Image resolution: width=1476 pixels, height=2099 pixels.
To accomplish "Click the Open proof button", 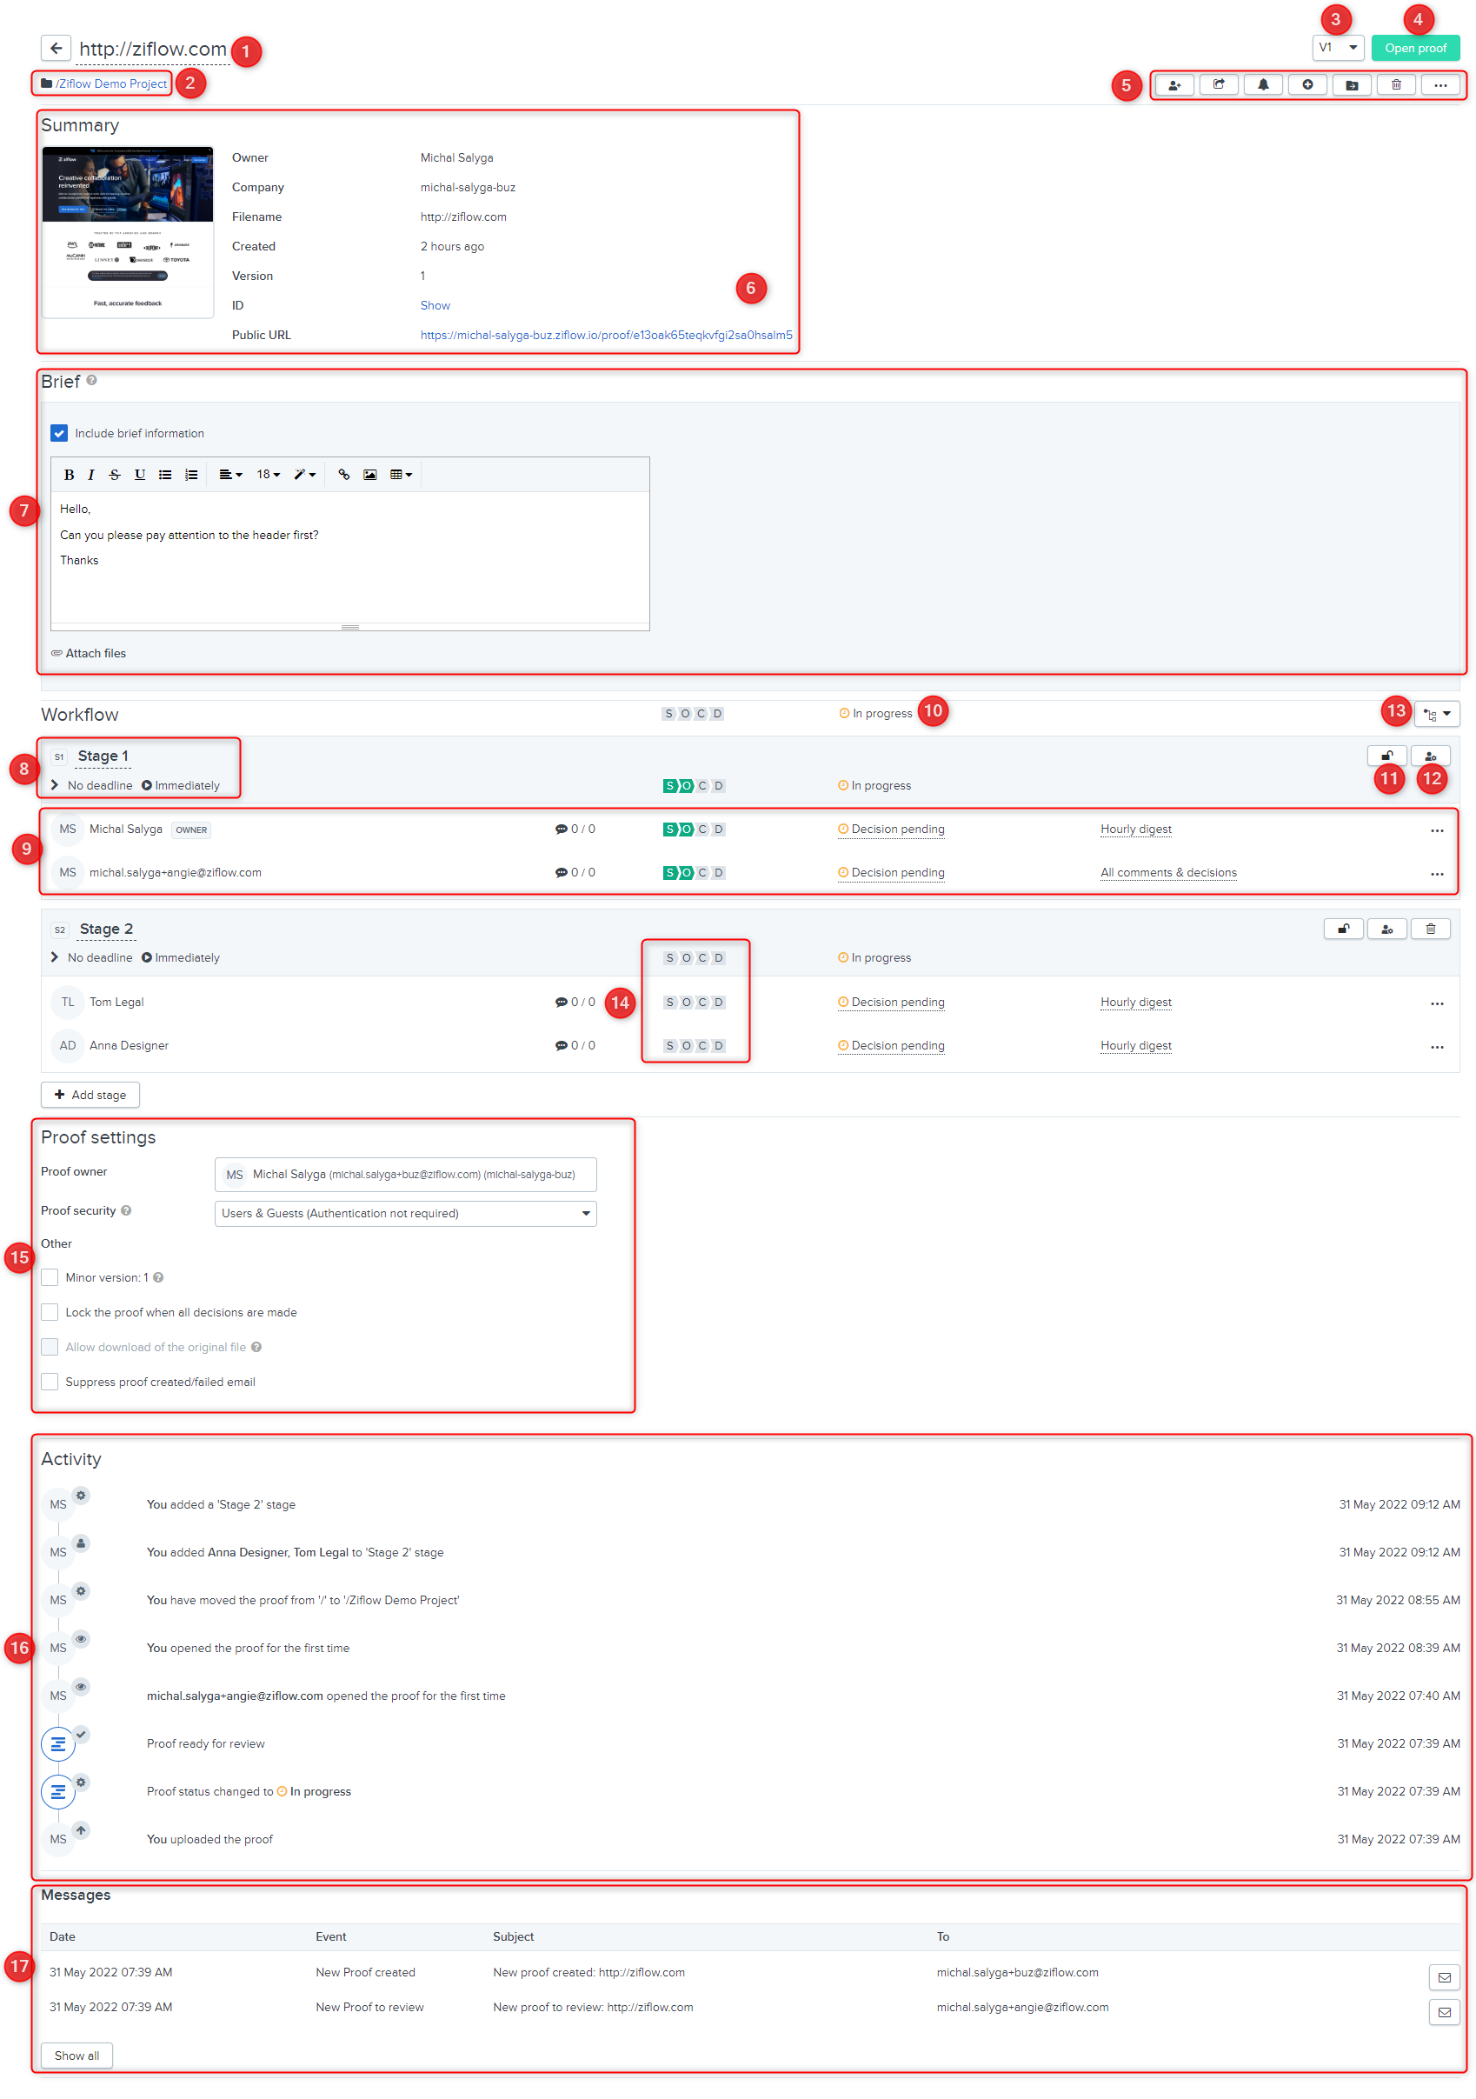I will (1415, 48).
